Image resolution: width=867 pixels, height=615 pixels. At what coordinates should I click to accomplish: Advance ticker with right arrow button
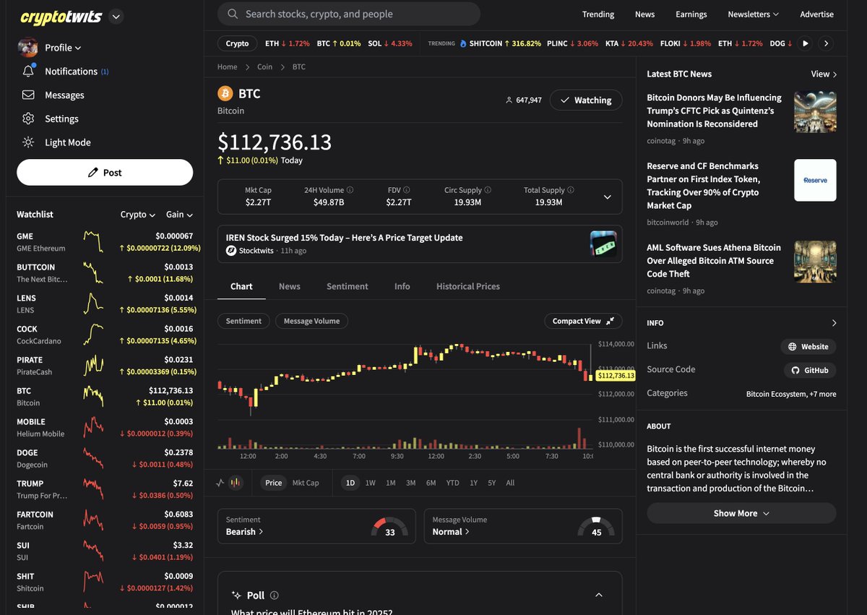pos(826,43)
